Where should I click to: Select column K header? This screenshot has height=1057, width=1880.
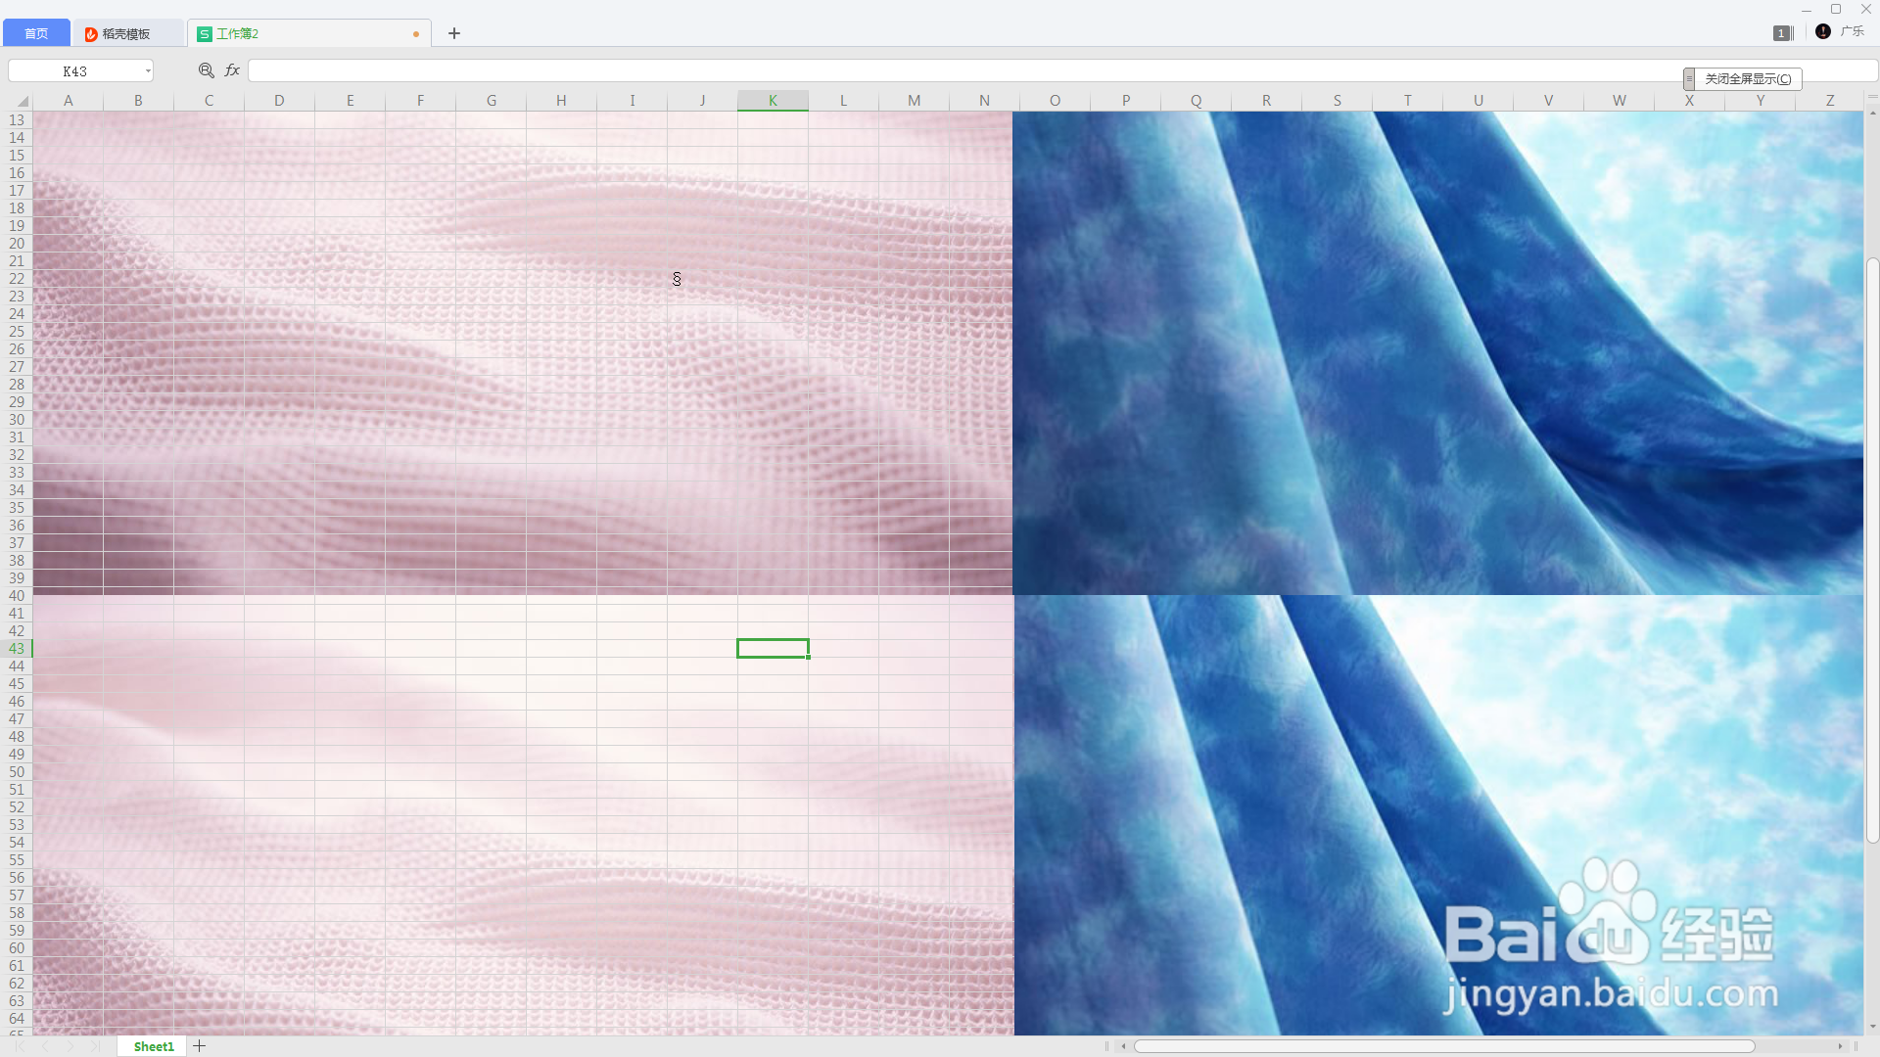pos(773,101)
